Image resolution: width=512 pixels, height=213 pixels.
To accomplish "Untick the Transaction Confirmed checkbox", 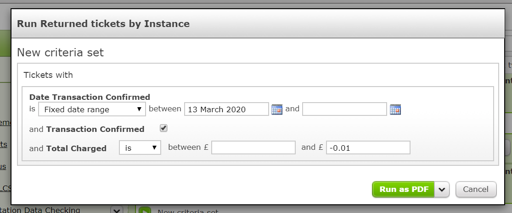I will 163,128.
